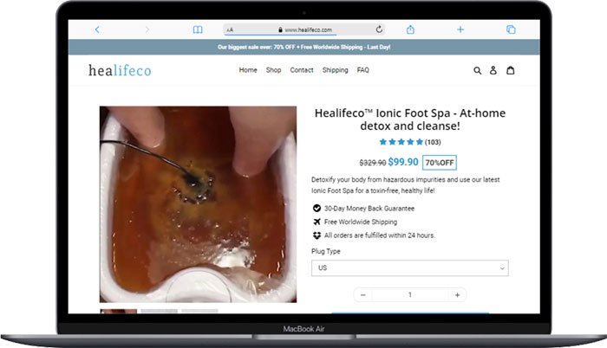
Task: Open the Shop menu item
Action: [x=273, y=70]
